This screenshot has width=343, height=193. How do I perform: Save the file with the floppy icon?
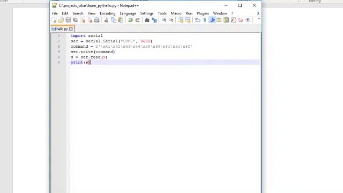click(x=68, y=20)
